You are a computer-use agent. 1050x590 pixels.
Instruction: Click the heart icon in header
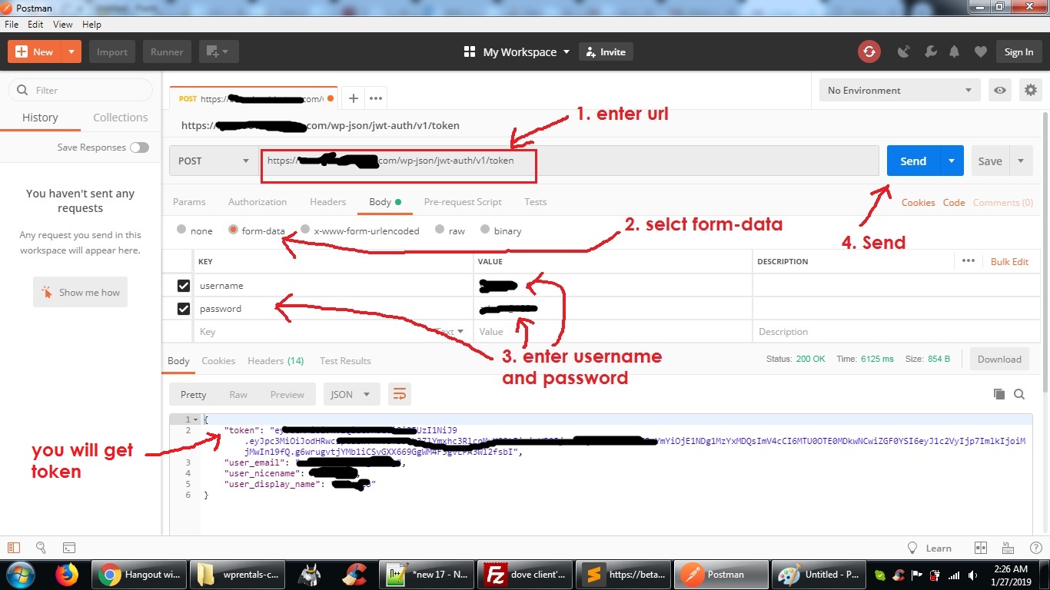click(x=980, y=51)
